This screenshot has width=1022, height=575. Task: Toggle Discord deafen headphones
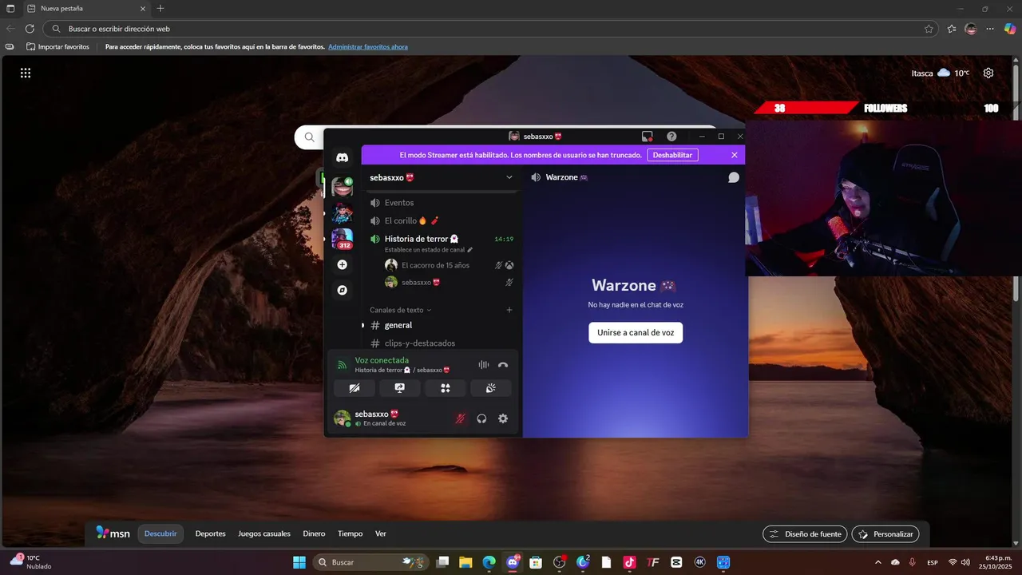click(x=481, y=418)
